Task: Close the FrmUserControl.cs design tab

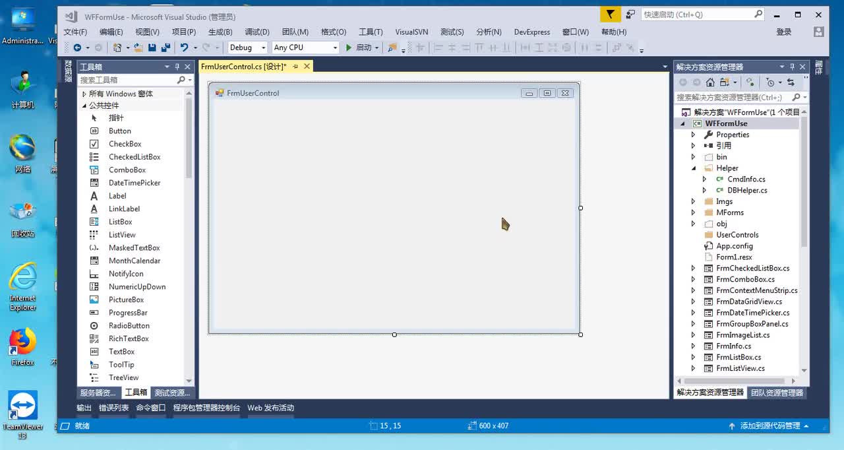Action: [307, 67]
